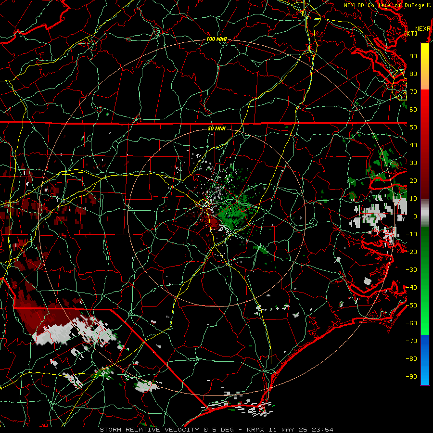
Task: Click the 50 value on the color scale
Action: click(413, 127)
